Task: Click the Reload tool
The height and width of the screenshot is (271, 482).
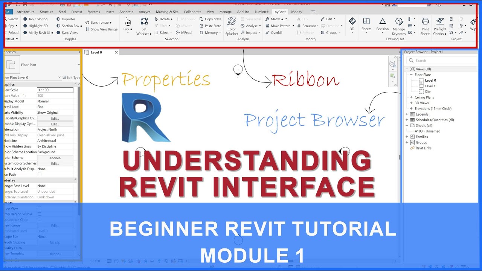Action: click(12, 33)
